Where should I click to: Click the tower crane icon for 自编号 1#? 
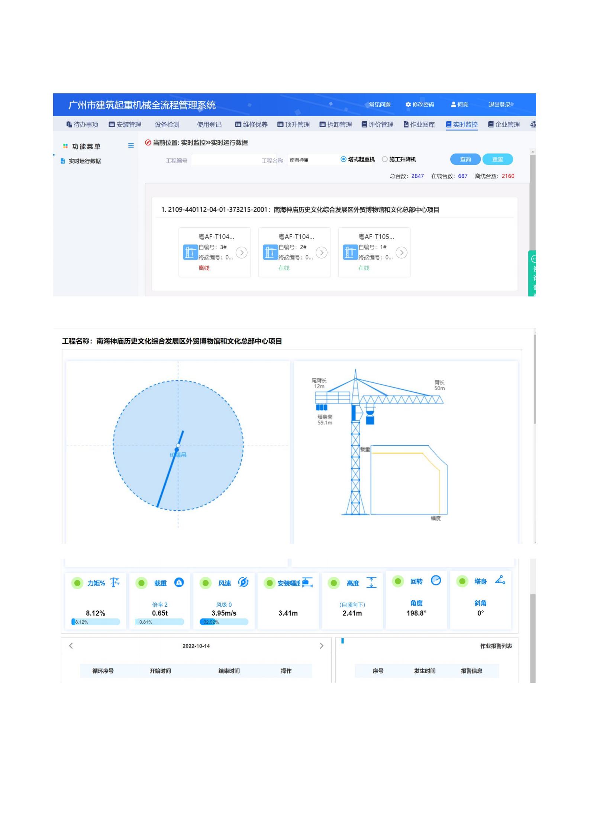[x=350, y=252]
